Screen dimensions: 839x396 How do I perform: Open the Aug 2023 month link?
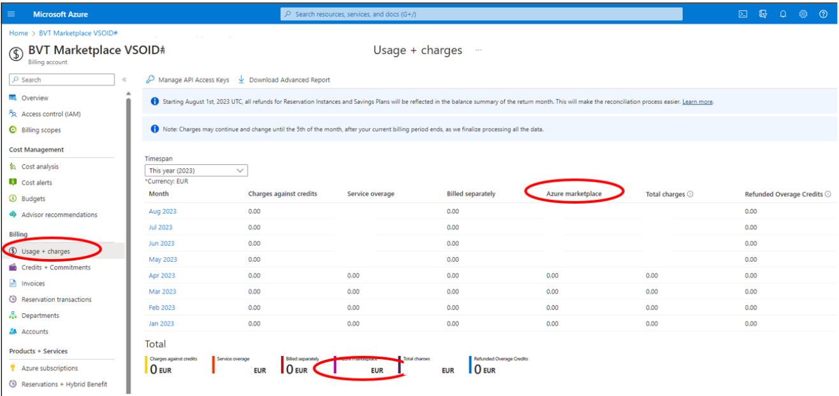(163, 211)
